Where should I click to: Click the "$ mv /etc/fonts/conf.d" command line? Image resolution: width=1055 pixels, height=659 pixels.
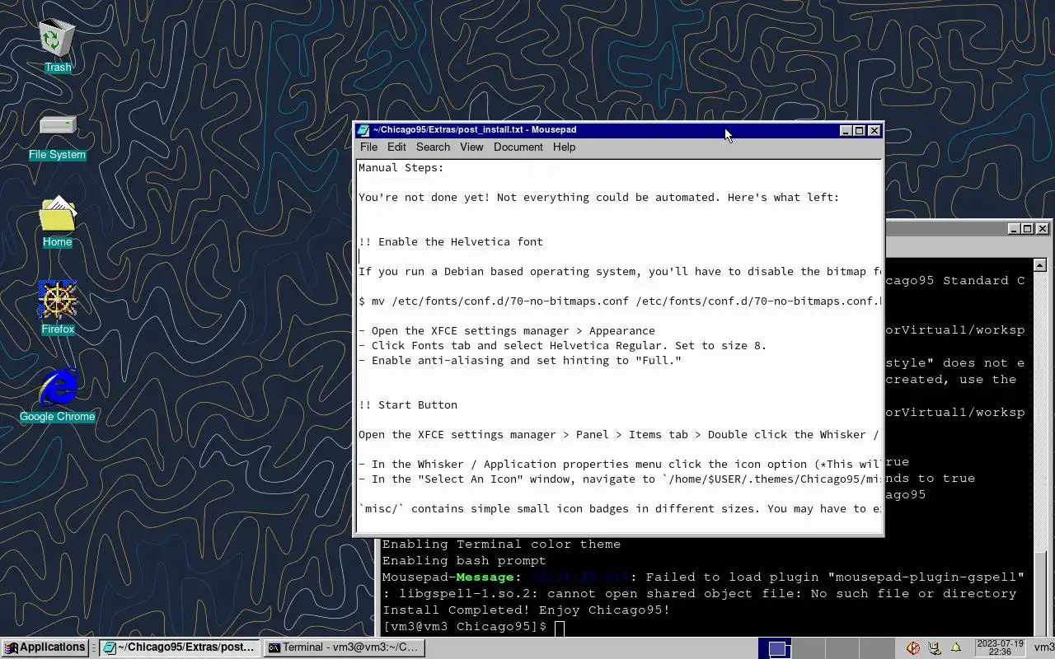click(x=620, y=301)
